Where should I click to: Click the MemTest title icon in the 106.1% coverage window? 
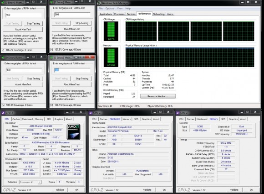pyautogui.click(x=51, y=58)
